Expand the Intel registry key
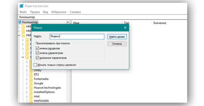Image resolution: width=204 pixels, height=106 pixels. pos(27,97)
